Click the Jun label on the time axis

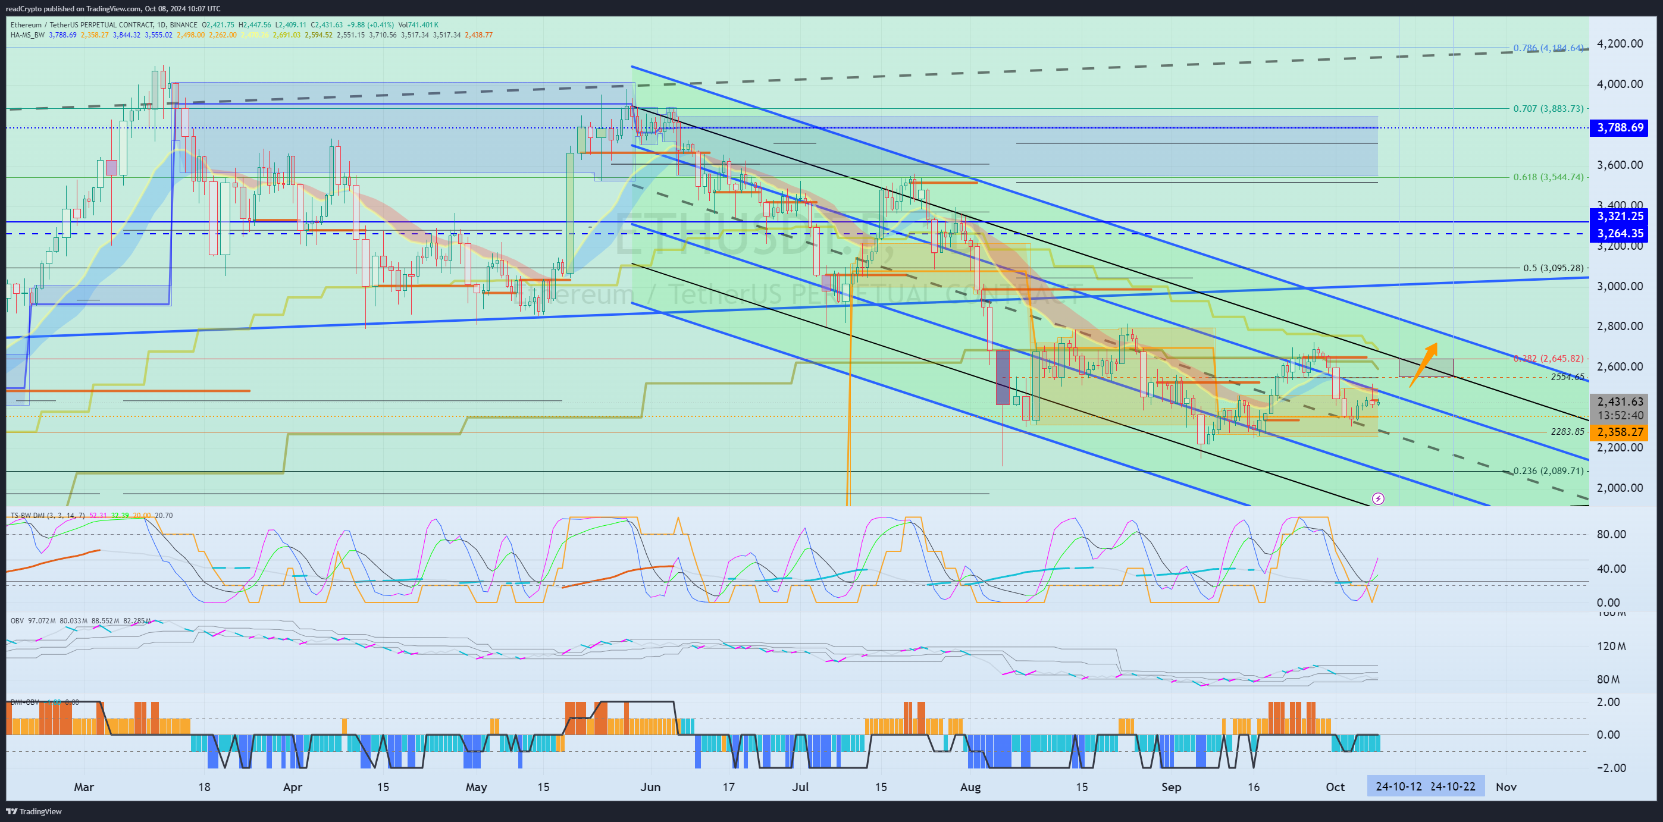[651, 787]
